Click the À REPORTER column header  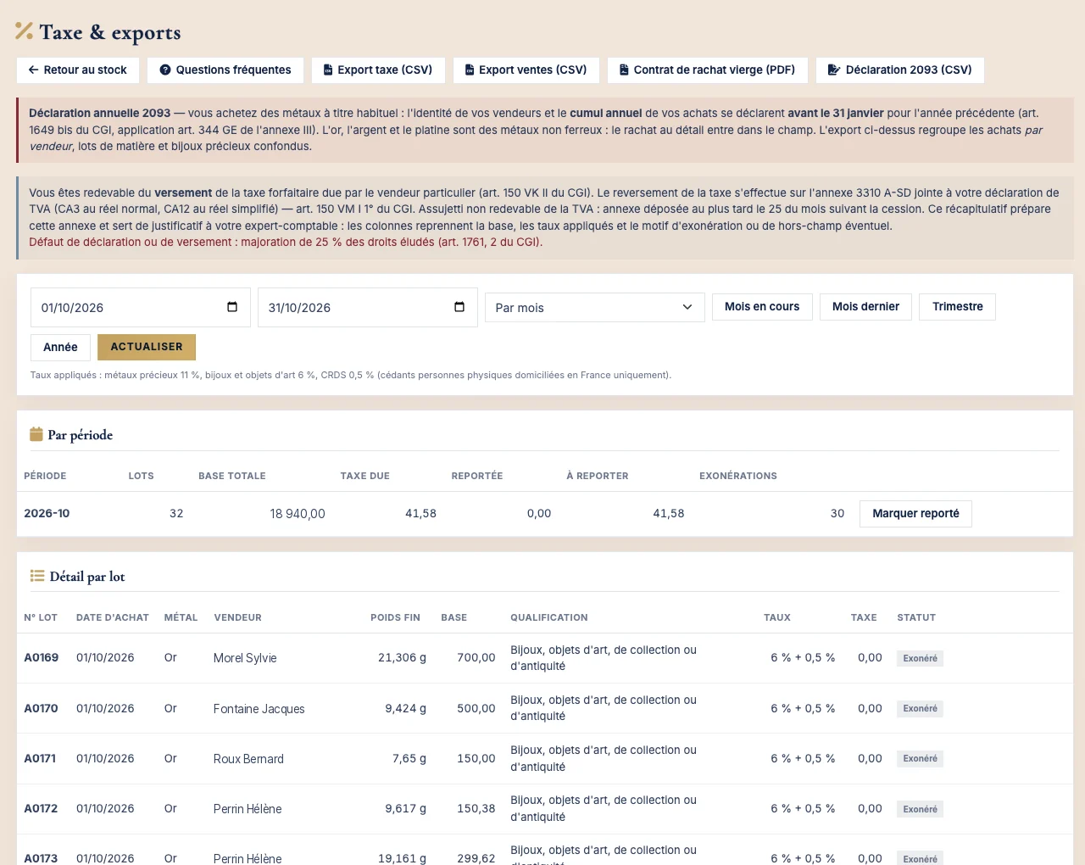click(598, 476)
